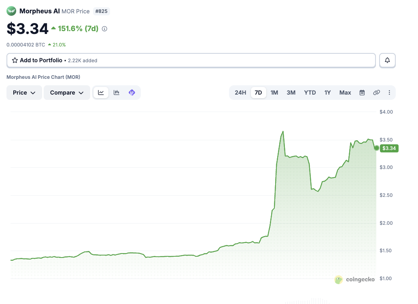Select the 7D time range
This screenshot has height=304, width=418.
(258, 93)
